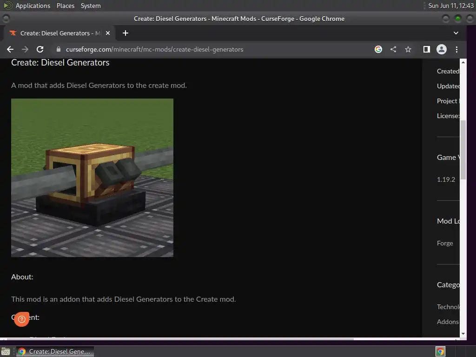Click the horizontal scrollbar at the bottom
The width and height of the screenshot is (476, 357).
click(180, 339)
